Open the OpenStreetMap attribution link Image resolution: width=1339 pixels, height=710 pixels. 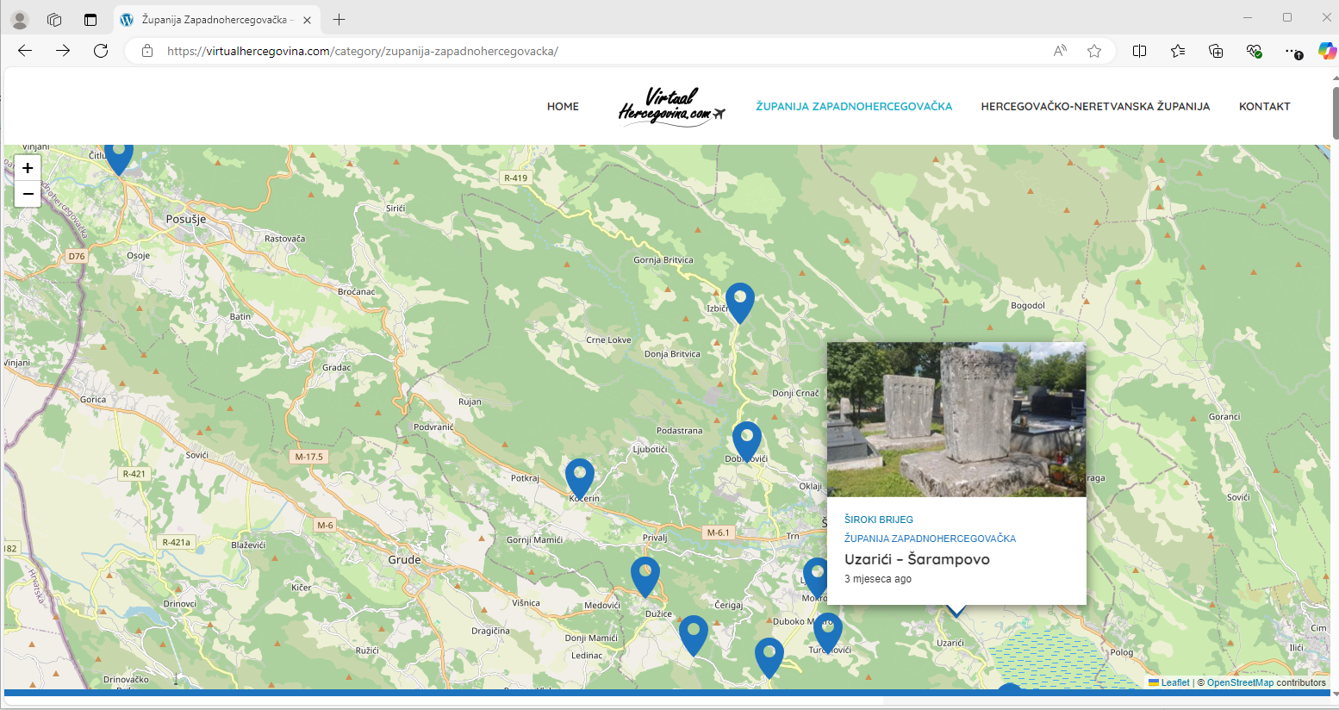1240,682
